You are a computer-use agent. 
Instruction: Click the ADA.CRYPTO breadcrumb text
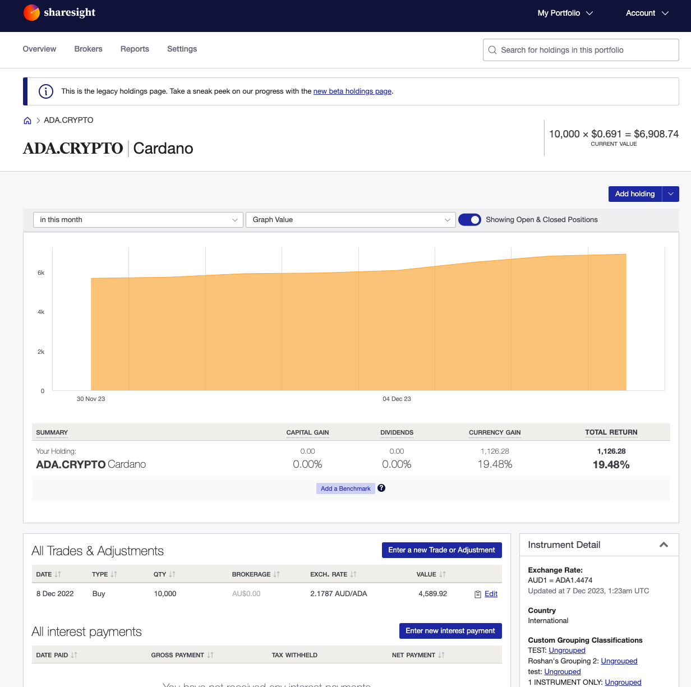(x=68, y=121)
